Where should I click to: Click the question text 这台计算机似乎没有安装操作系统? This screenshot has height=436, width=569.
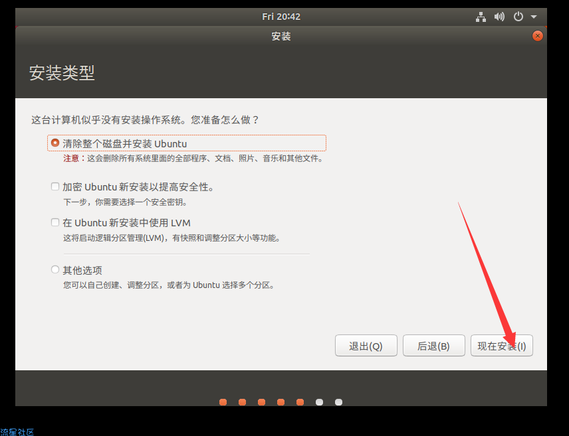[145, 120]
